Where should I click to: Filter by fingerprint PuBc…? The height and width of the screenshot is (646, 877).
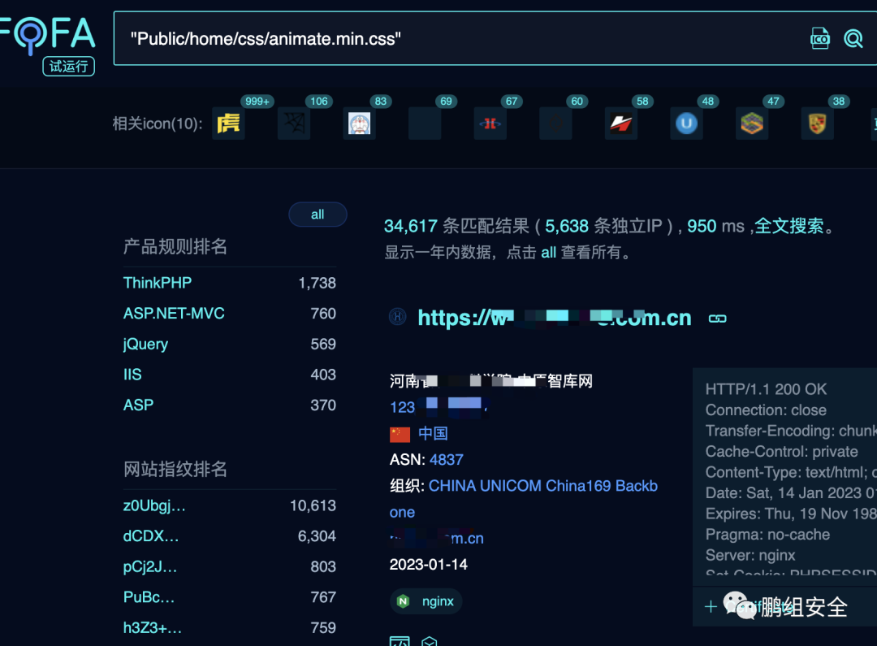[x=149, y=596]
